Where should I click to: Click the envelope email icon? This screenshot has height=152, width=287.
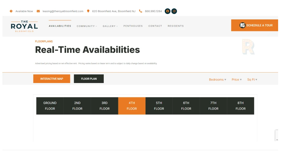[x=38, y=11]
